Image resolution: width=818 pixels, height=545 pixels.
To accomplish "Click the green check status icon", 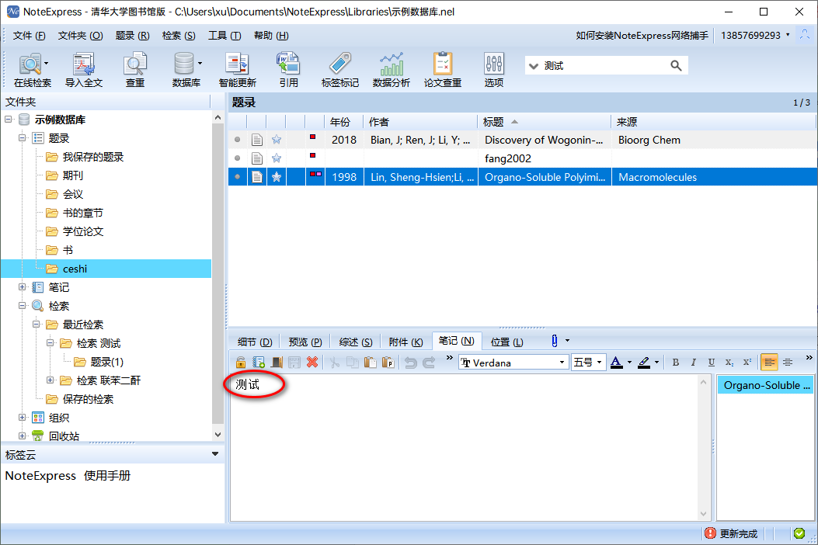I will (x=799, y=533).
